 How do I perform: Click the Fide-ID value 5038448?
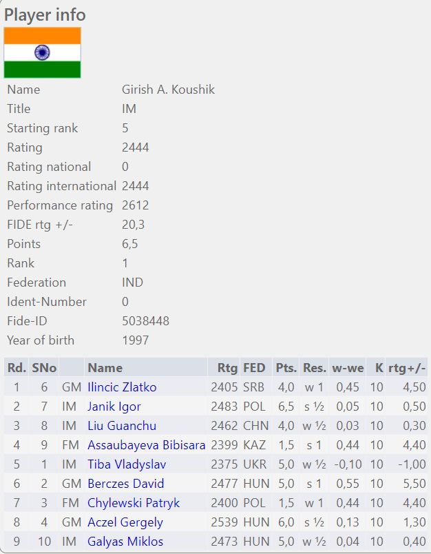(145, 321)
